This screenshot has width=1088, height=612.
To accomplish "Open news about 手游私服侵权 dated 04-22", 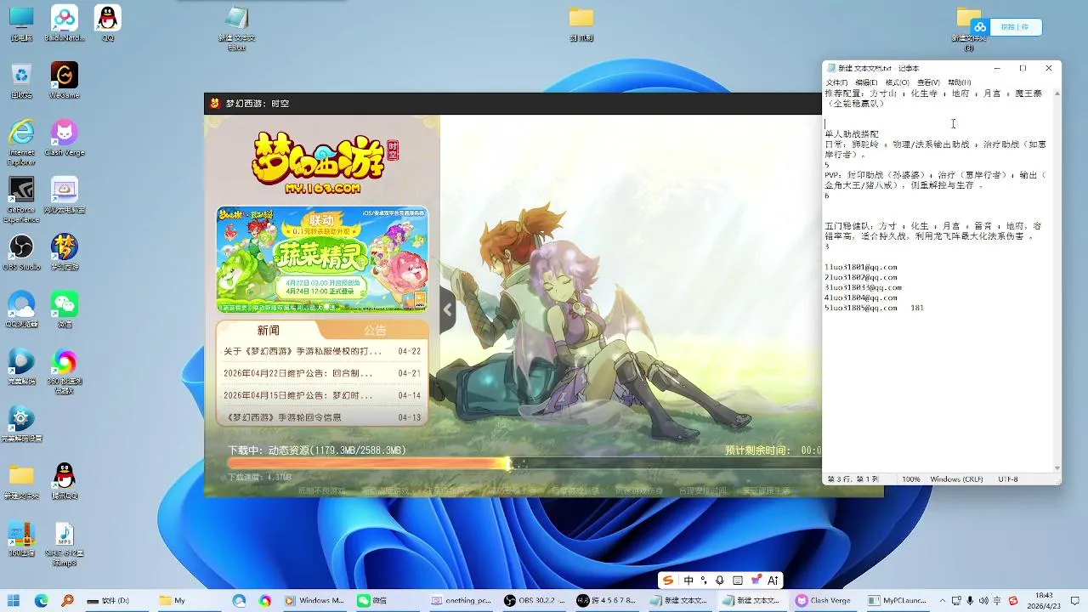I will coord(322,351).
